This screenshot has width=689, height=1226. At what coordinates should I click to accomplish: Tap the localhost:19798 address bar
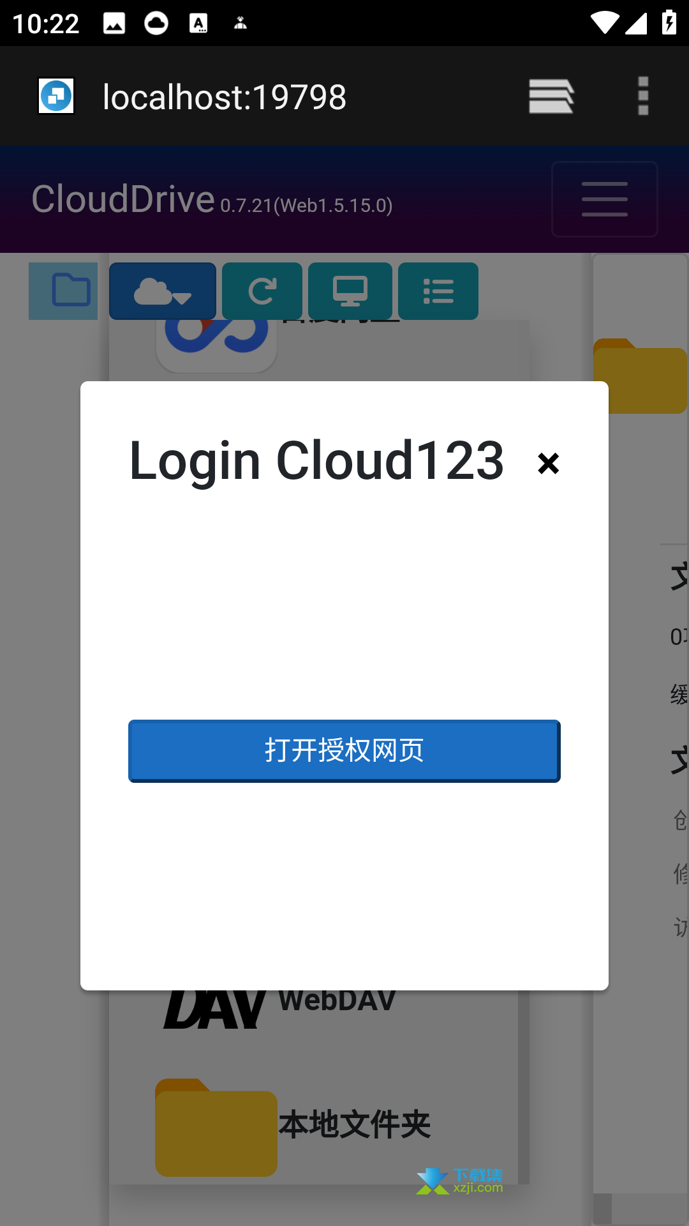pyautogui.click(x=225, y=97)
